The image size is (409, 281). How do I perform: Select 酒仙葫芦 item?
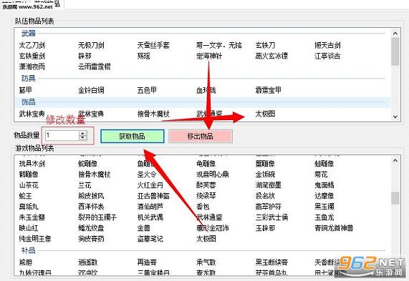pos(150,207)
